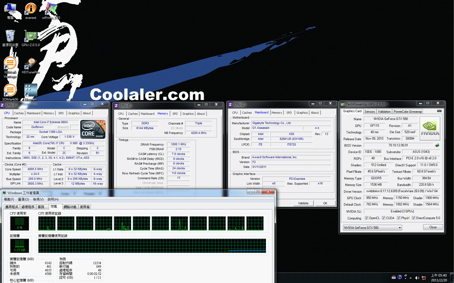Click the system tray network icon
Image resolution: width=454 pixels, height=283 pixels.
tap(424, 278)
